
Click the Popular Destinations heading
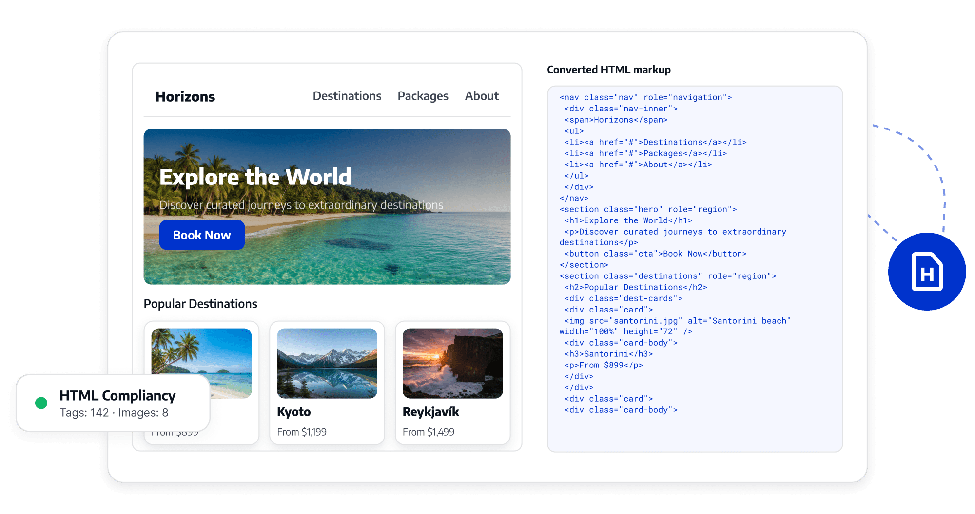[200, 304]
